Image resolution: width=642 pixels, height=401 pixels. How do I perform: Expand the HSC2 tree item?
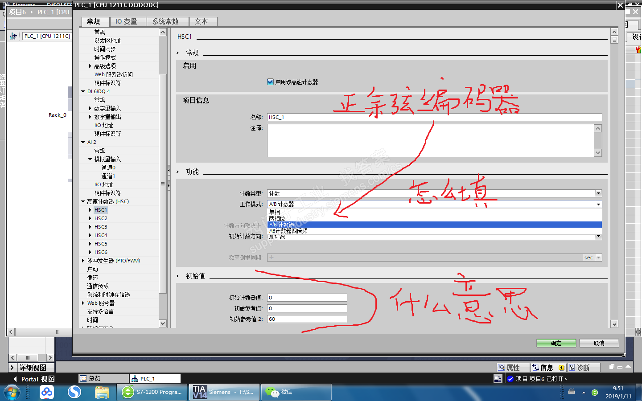[x=90, y=218]
